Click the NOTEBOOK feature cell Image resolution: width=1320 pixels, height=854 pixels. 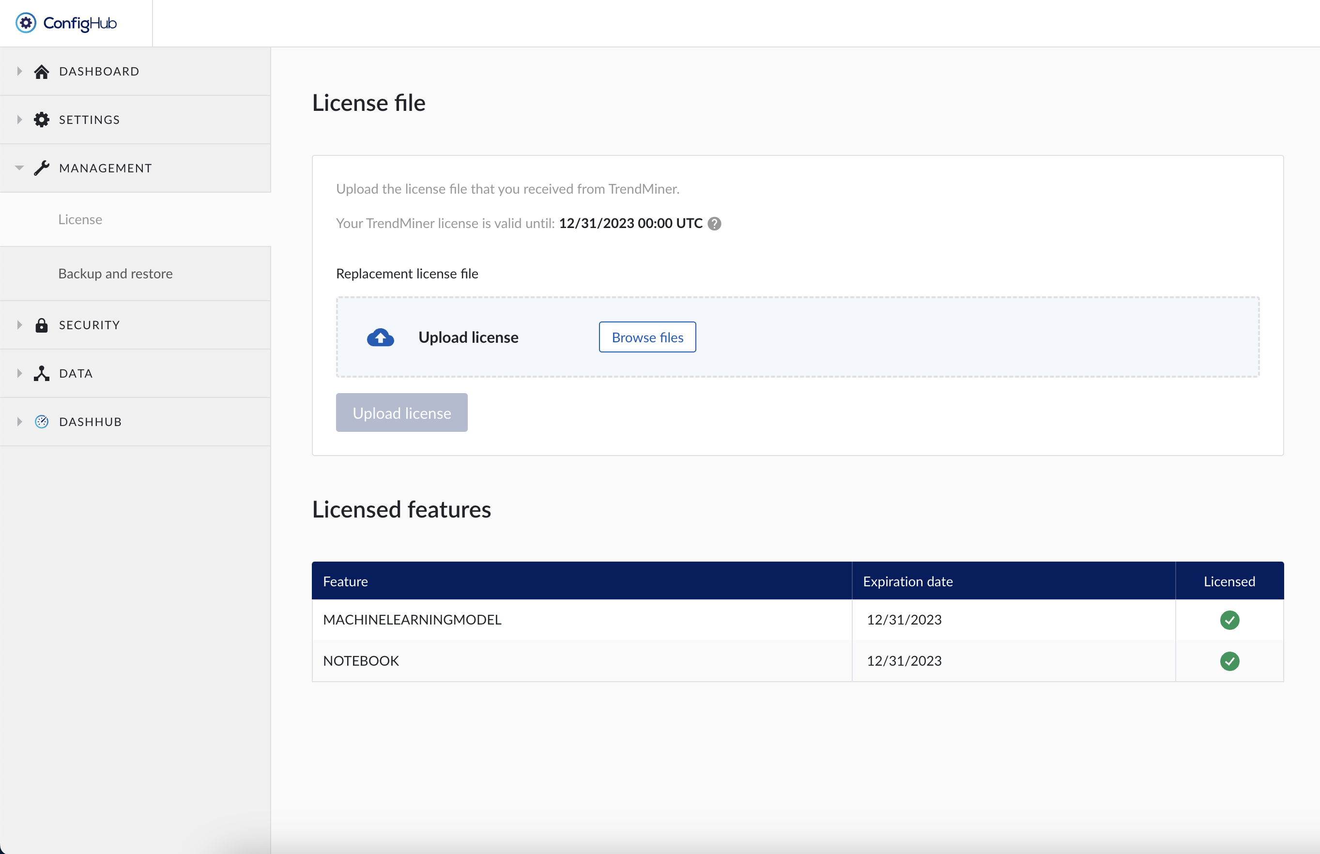tap(582, 661)
